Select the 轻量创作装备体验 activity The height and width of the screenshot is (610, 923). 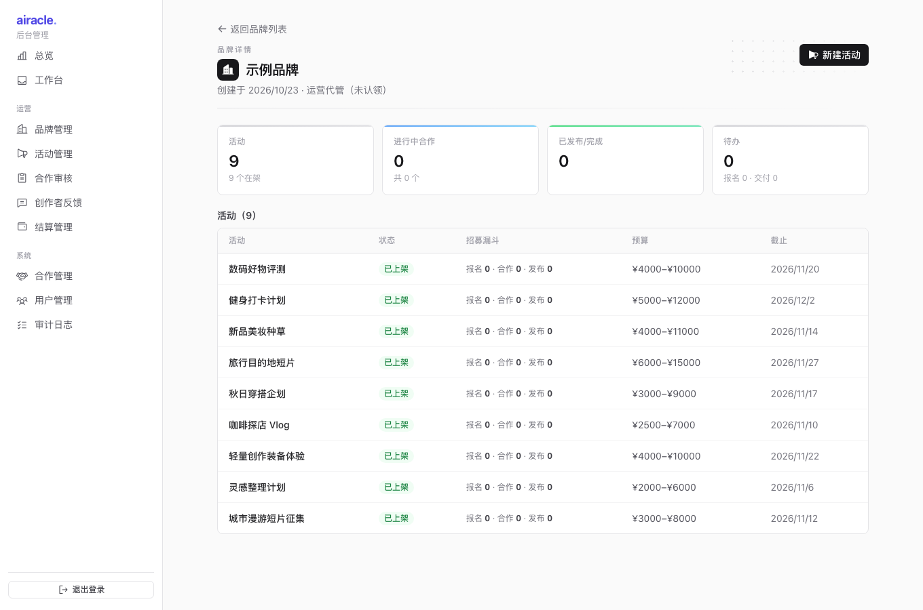tap(267, 456)
